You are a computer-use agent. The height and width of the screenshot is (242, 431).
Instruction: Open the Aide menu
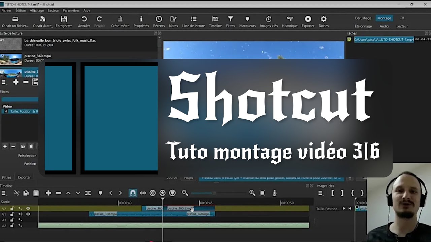(x=87, y=10)
